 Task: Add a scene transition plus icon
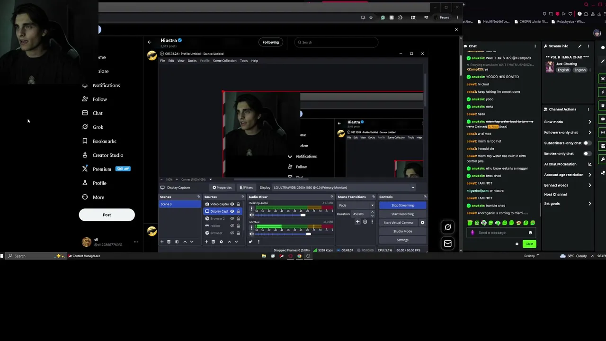coord(357,222)
